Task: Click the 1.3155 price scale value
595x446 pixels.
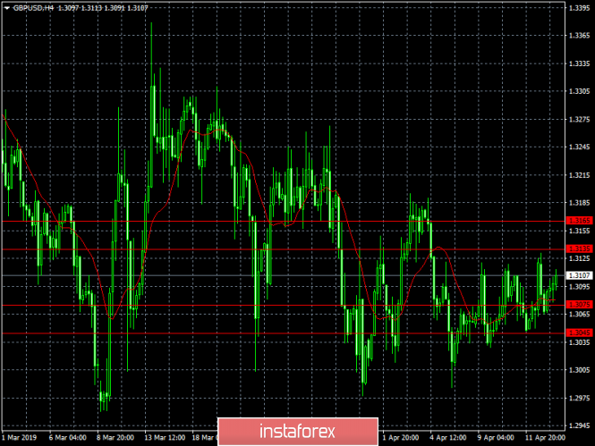Action: point(580,231)
